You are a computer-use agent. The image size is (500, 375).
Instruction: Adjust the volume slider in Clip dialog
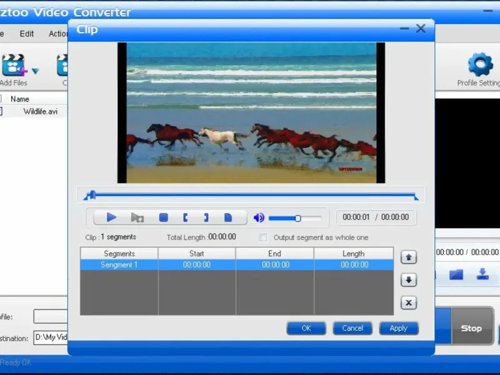pos(295,218)
